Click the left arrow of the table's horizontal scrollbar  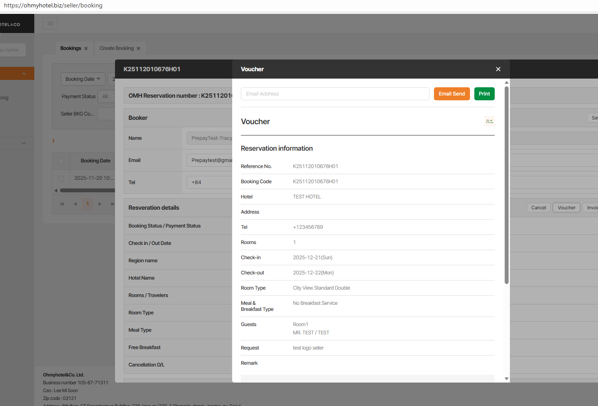click(56, 190)
